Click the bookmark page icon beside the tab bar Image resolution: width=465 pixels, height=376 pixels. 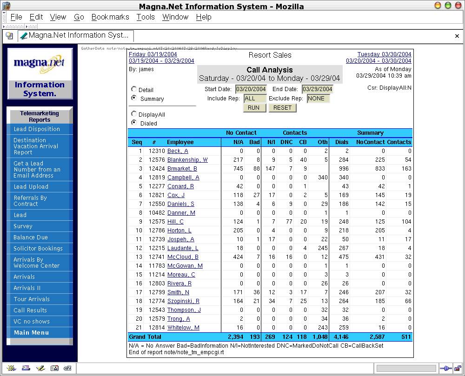pyautogui.click(x=9, y=36)
